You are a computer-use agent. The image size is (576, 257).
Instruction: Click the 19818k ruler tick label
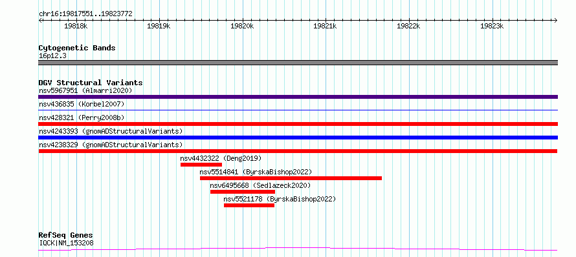[76, 26]
